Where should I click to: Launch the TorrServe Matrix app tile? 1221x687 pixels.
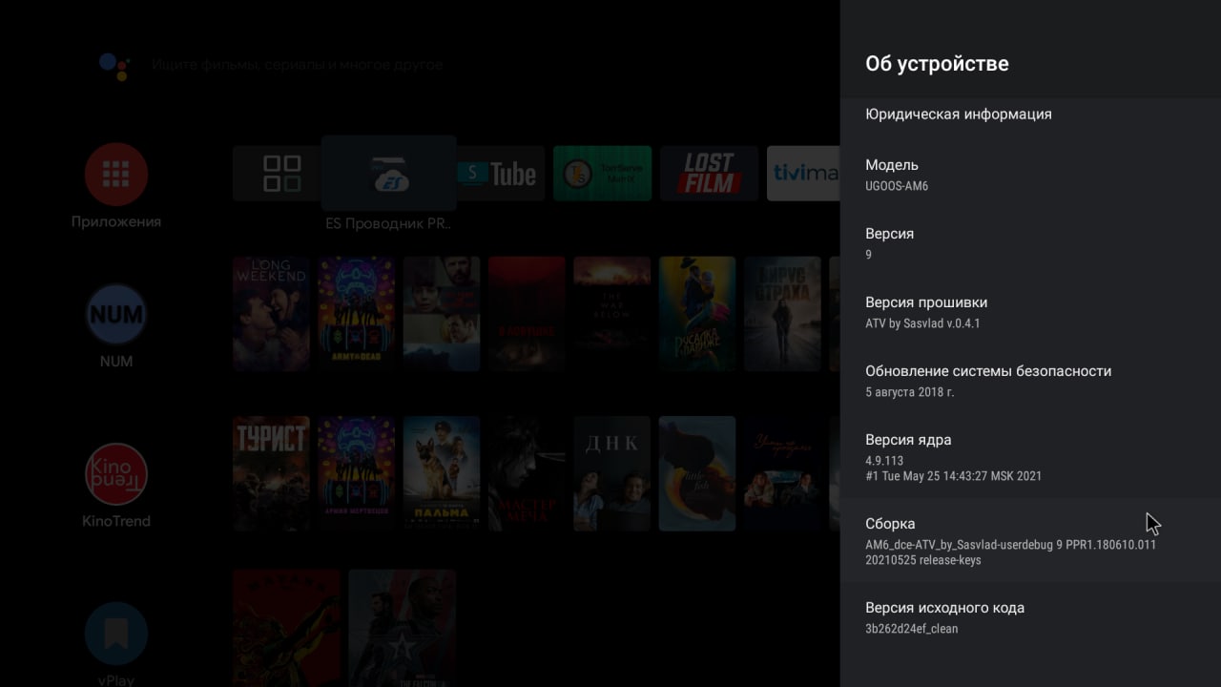click(602, 174)
